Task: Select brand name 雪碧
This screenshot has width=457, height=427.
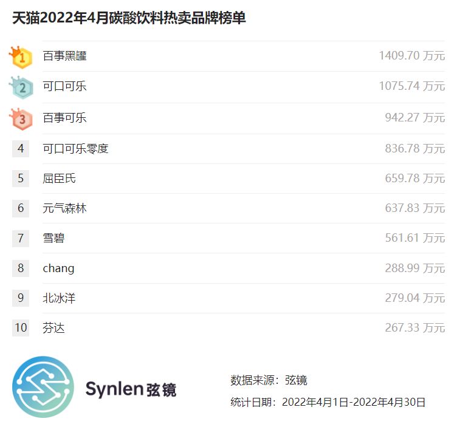Action: tap(53, 238)
